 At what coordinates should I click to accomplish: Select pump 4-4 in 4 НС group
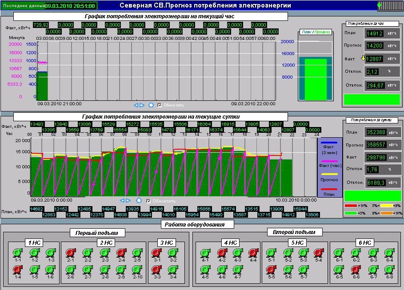pos(253,253)
